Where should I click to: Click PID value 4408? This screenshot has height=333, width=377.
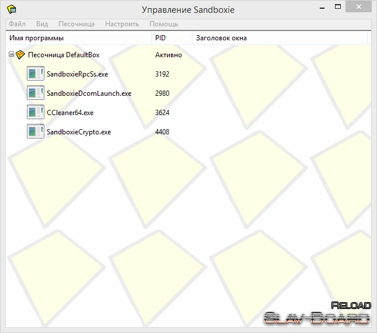point(162,131)
